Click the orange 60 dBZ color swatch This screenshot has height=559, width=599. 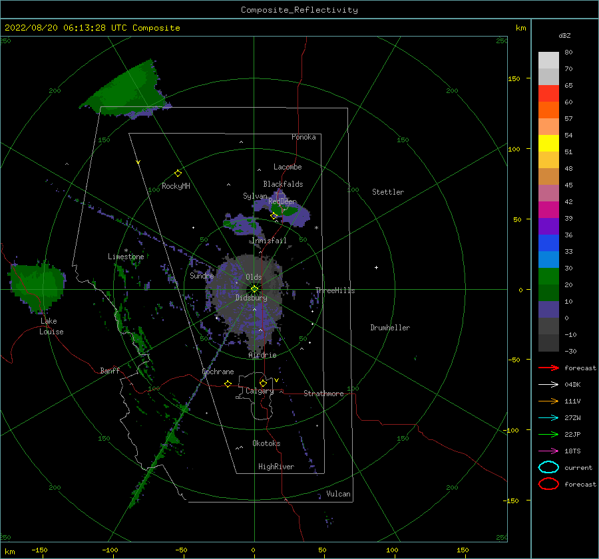click(x=548, y=110)
